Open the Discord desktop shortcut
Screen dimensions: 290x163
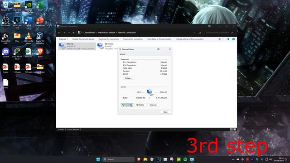tap(5, 53)
